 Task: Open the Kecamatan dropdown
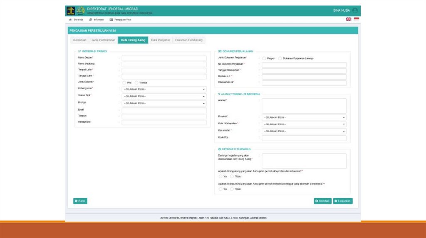304,131
